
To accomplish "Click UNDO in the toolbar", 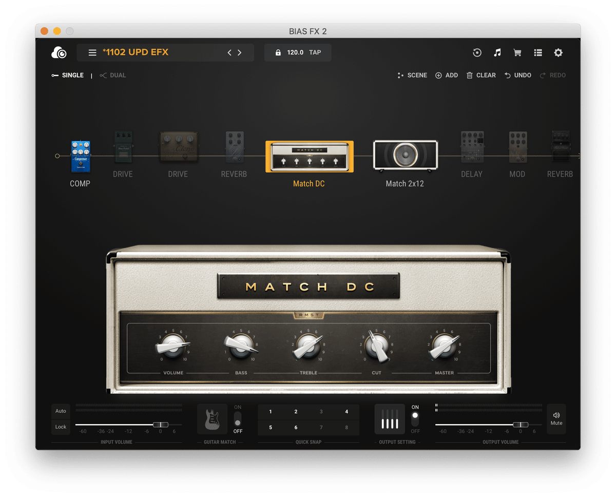I will pyautogui.click(x=517, y=75).
